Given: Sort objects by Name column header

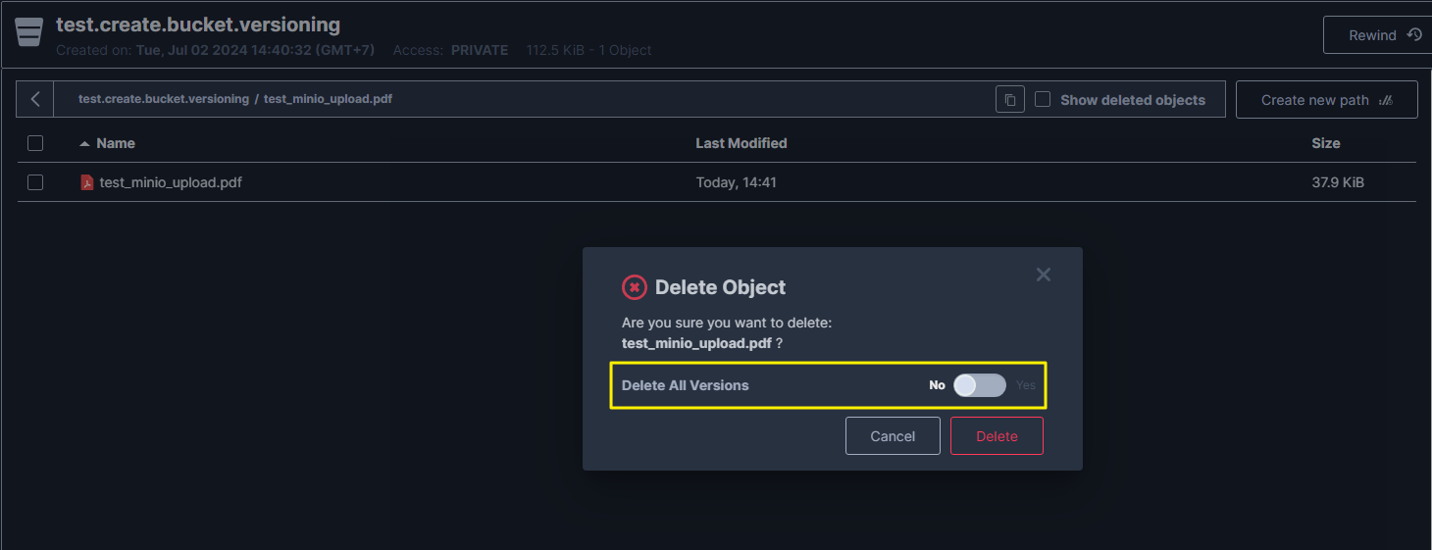Looking at the screenshot, I should [x=116, y=143].
